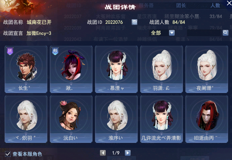
Task: Select member 长生° avatar card
Action: pos(26,69)
